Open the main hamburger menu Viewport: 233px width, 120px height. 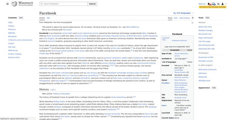click(x=8, y=4)
